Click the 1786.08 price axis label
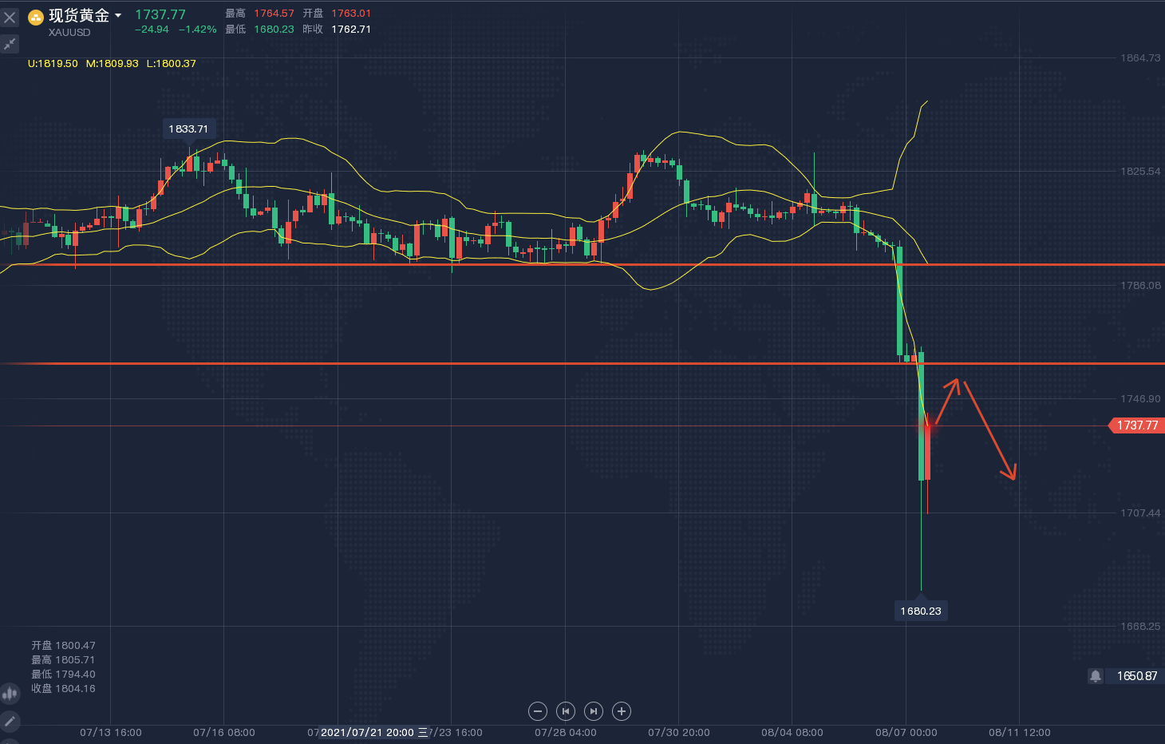1165x744 pixels. click(x=1140, y=286)
